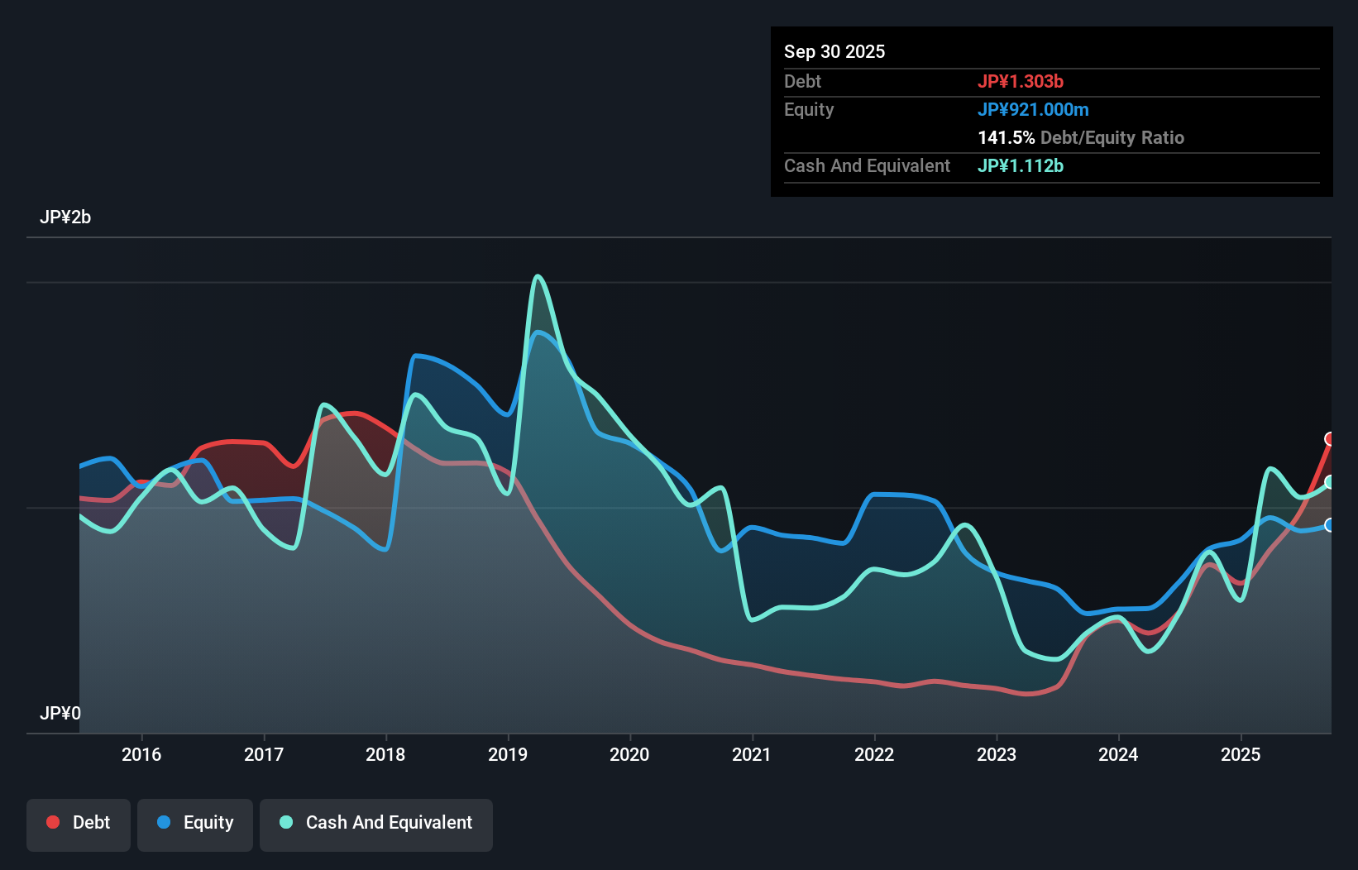Click the JP¥2b axis label
Screen dimensions: 1358x870
click(66, 217)
